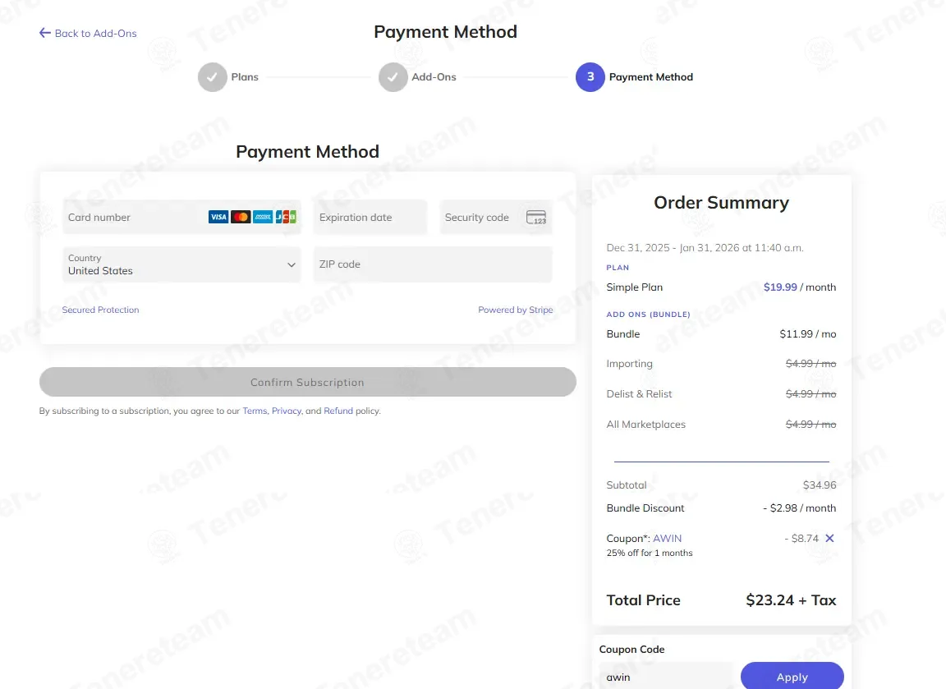Click the Mastercard logo icon
Image resolution: width=946 pixels, height=689 pixels.
(241, 217)
